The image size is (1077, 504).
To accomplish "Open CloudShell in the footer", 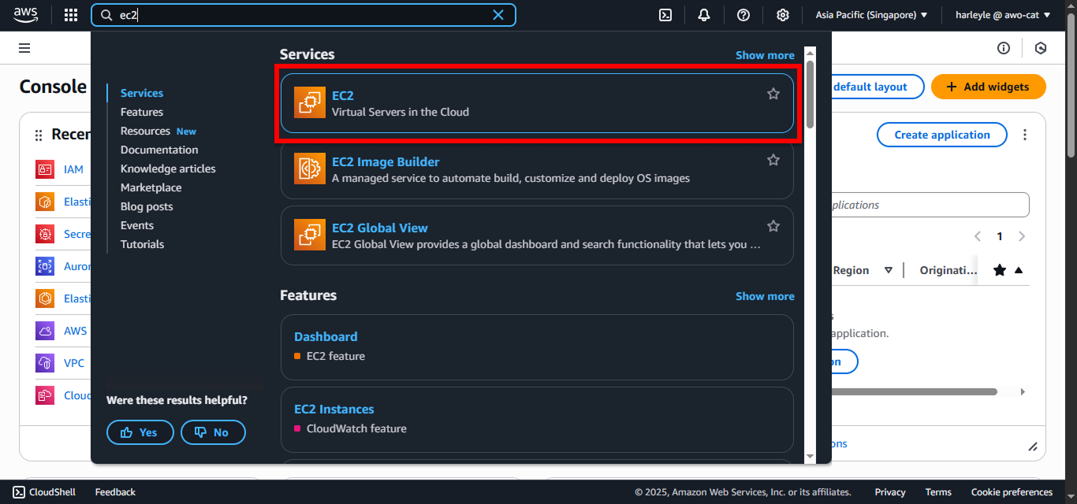I will [45, 492].
